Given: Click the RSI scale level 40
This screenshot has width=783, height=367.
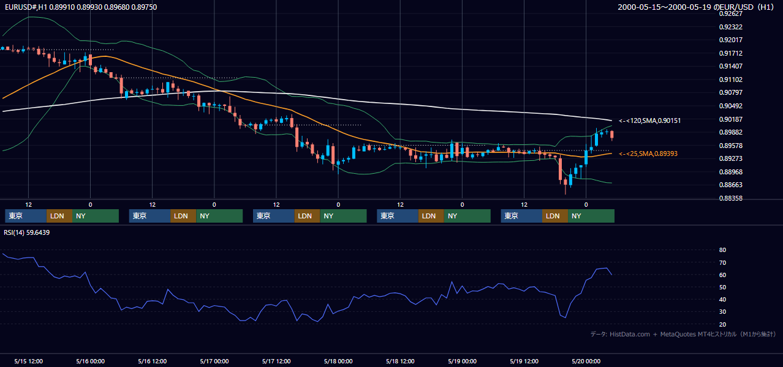Looking at the screenshot, I should [x=722, y=300].
